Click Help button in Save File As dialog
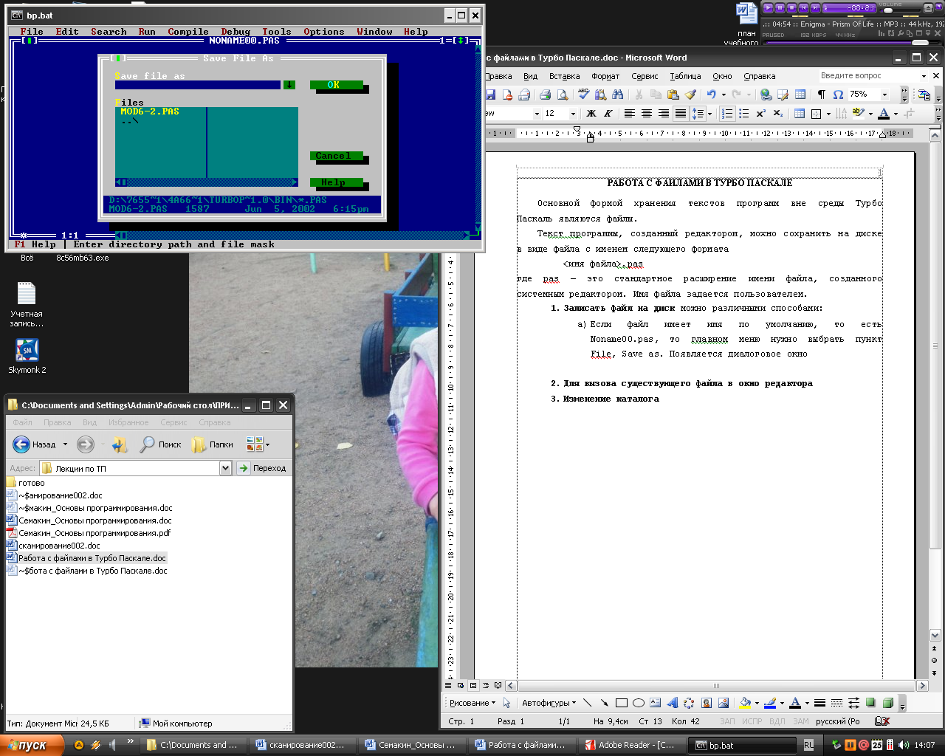This screenshot has height=756, width=945. point(336,182)
